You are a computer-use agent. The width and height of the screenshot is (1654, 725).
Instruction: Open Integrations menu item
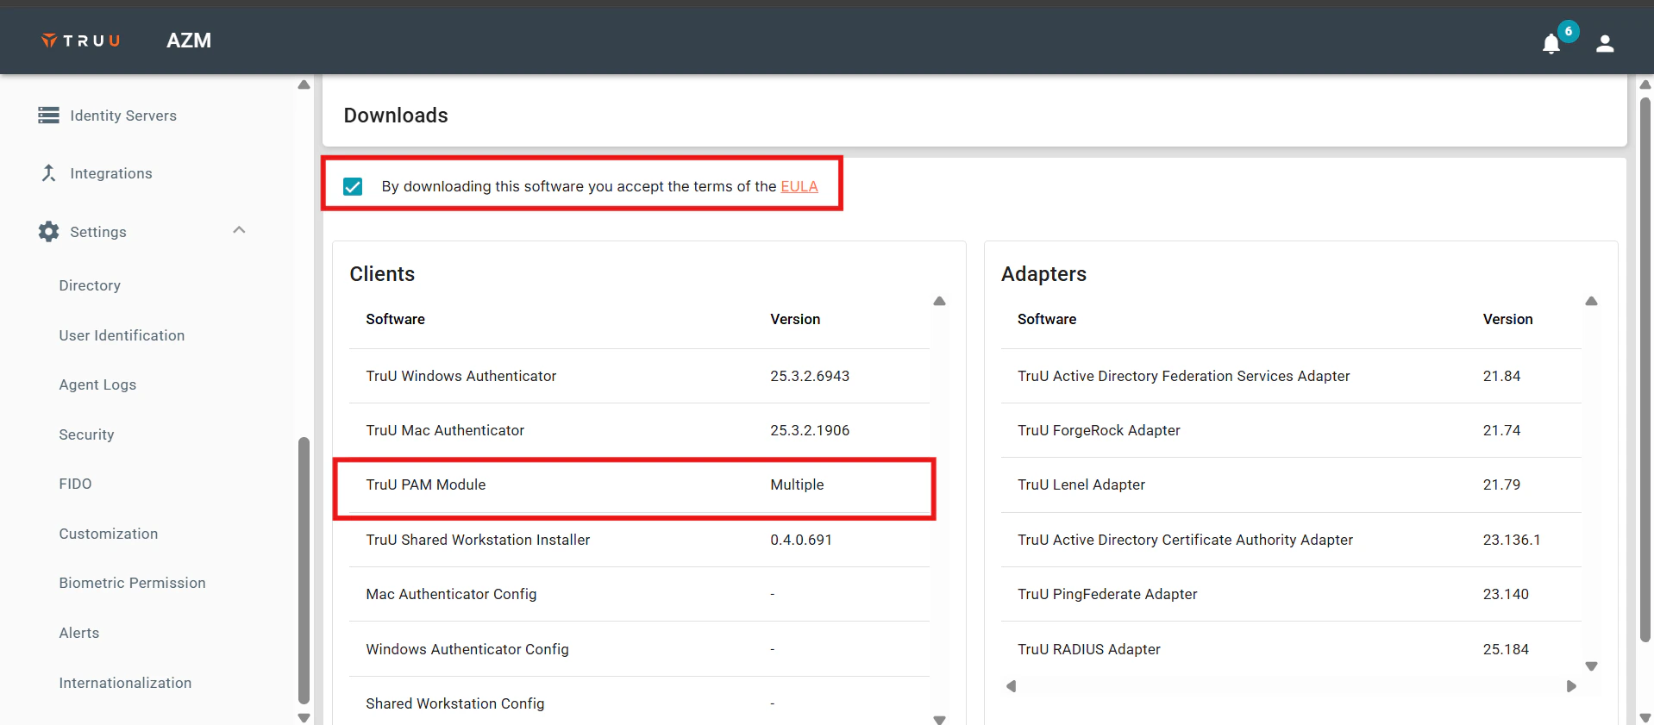[111, 173]
